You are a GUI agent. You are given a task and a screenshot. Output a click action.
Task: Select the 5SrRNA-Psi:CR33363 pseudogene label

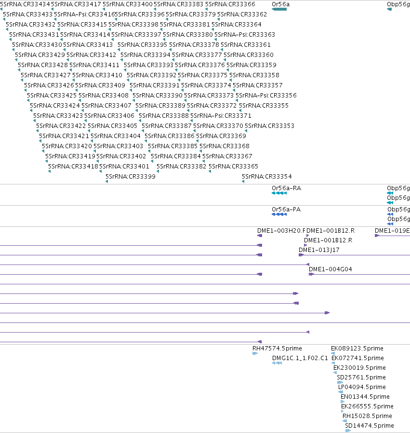245,35
